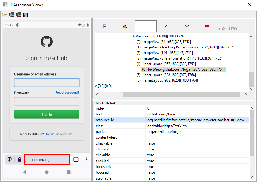Click the checkable row false value

[151, 143]
